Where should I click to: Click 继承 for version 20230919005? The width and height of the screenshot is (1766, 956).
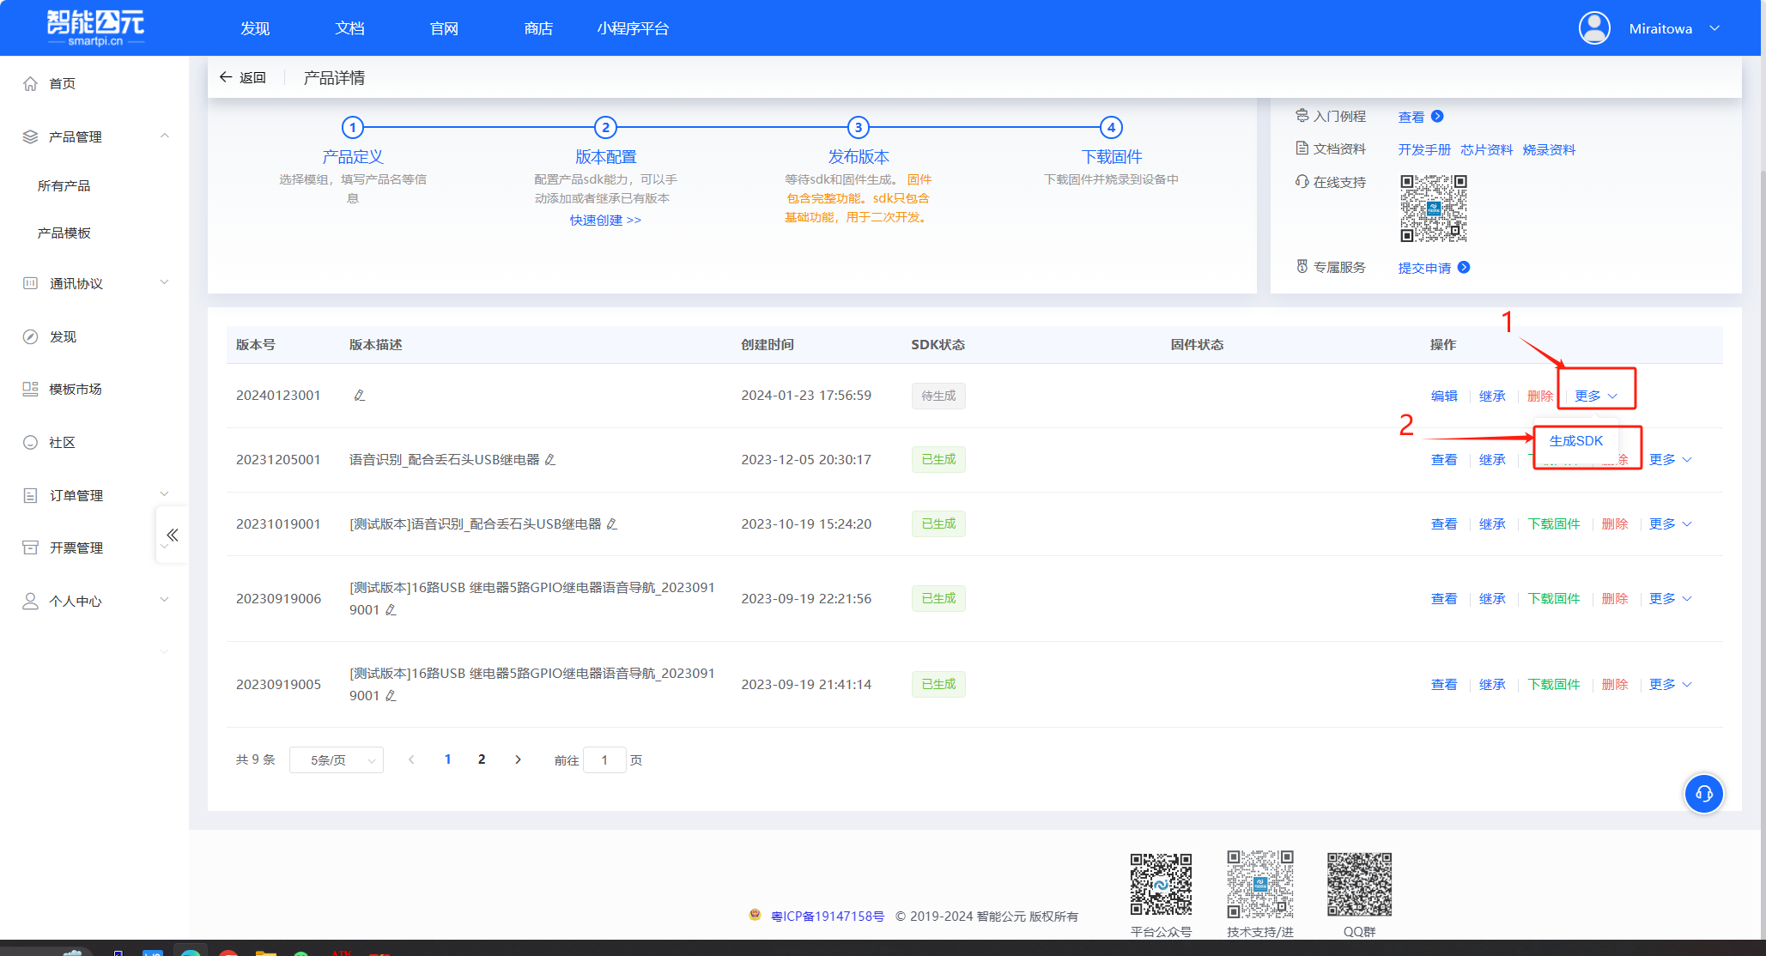pos(1492,684)
